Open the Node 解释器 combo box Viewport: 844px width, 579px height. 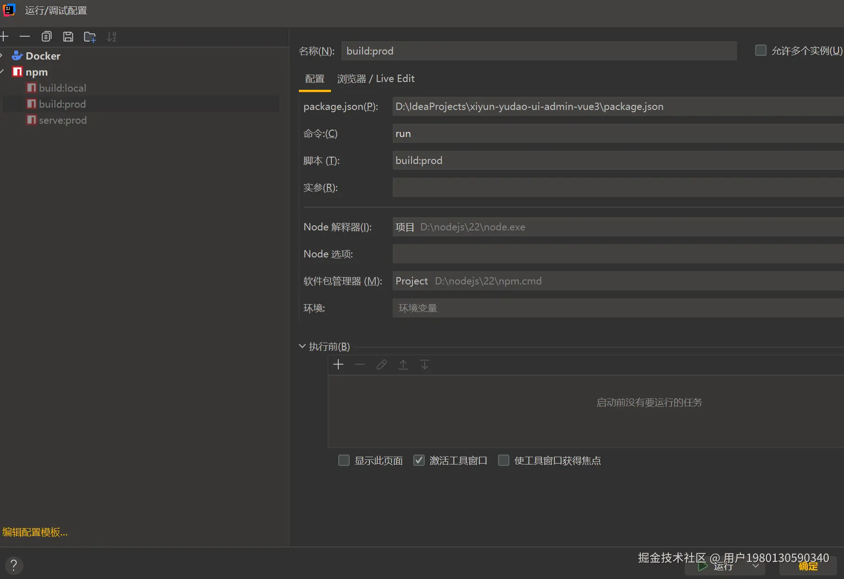(618, 227)
